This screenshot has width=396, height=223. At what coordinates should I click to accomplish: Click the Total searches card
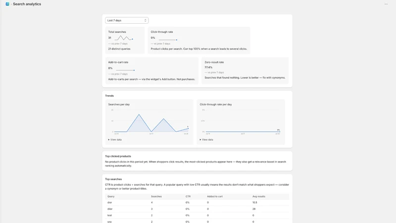125,40
